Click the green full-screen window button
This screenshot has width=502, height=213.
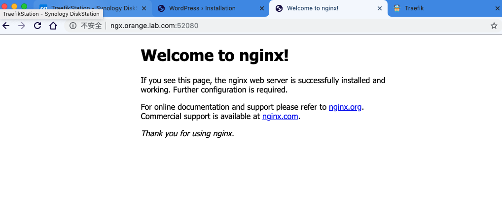(24, 6)
